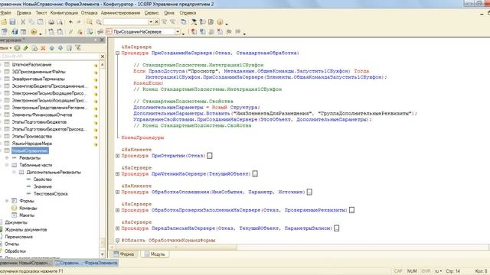This screenshot has width=490, height=275.
Task: Collapse the ОбработчикиКомандФормы region
Action: click(117, 241)
